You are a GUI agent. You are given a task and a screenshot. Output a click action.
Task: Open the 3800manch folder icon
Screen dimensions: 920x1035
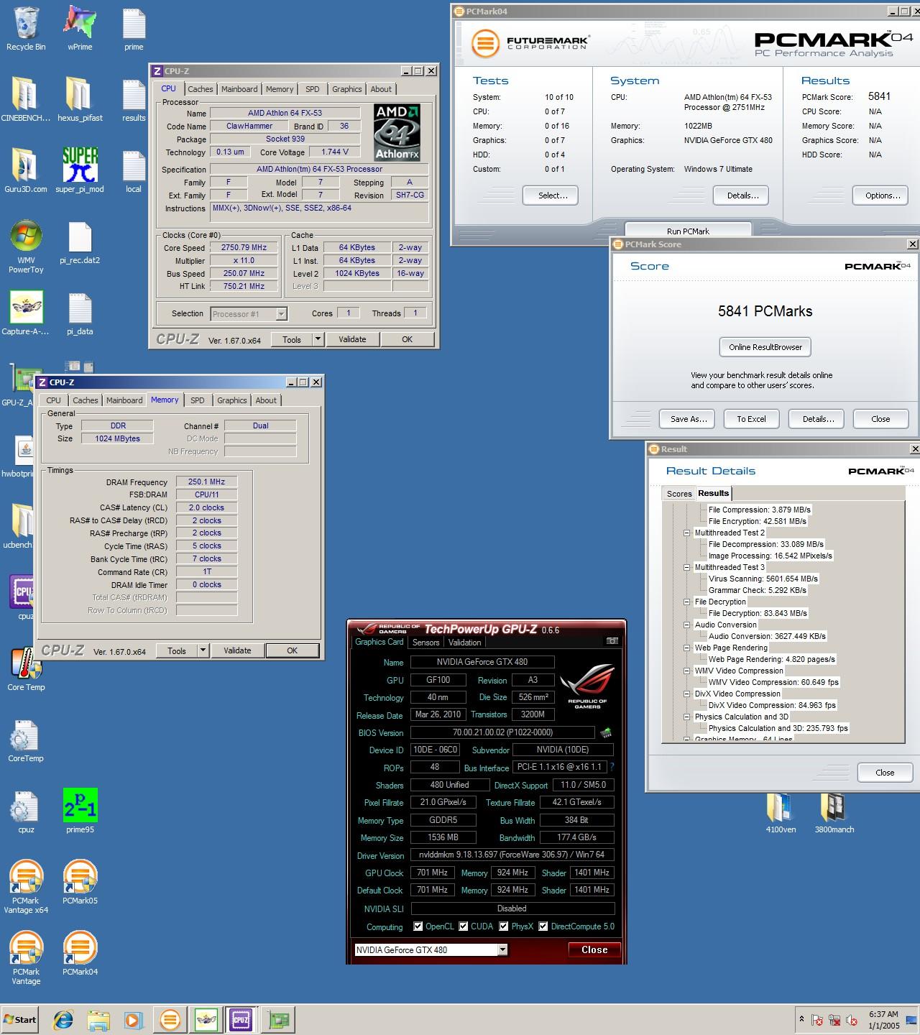834,812
